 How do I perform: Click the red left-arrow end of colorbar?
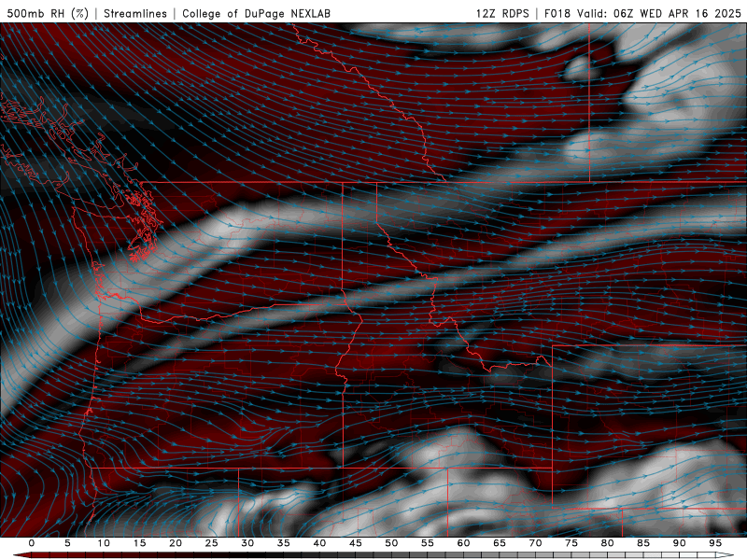(x=21, y=555)
